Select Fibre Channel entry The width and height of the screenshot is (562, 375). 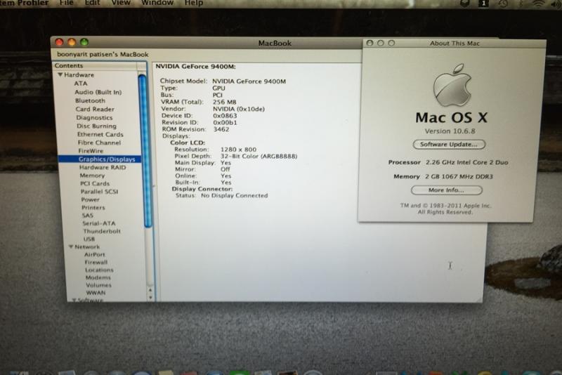coord(99,143)
